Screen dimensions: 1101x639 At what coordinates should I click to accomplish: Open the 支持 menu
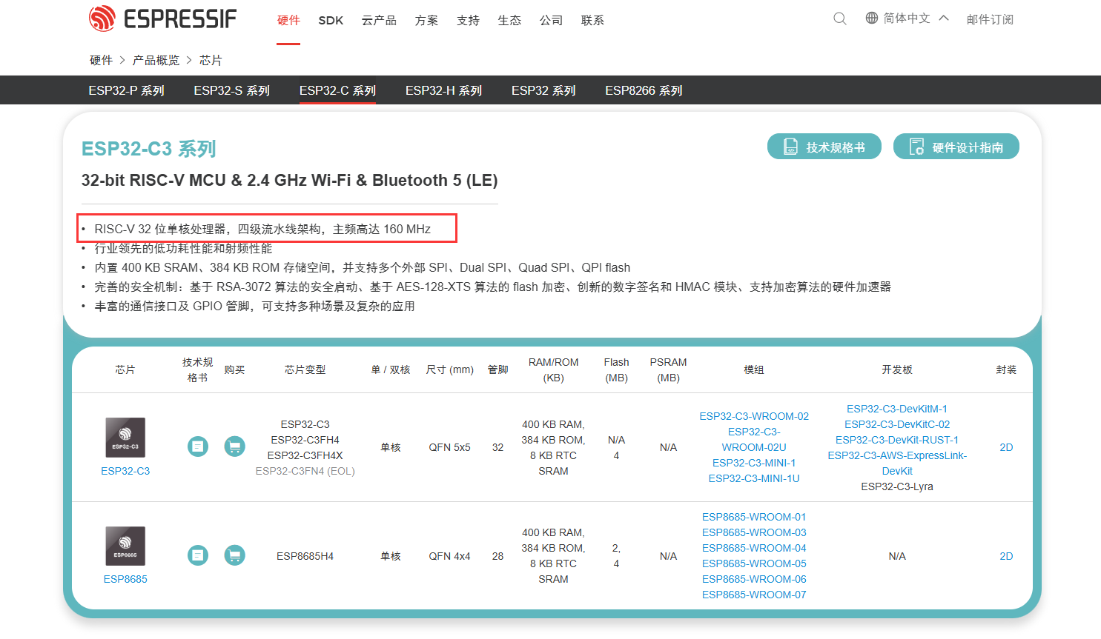(x=468, y=20)
